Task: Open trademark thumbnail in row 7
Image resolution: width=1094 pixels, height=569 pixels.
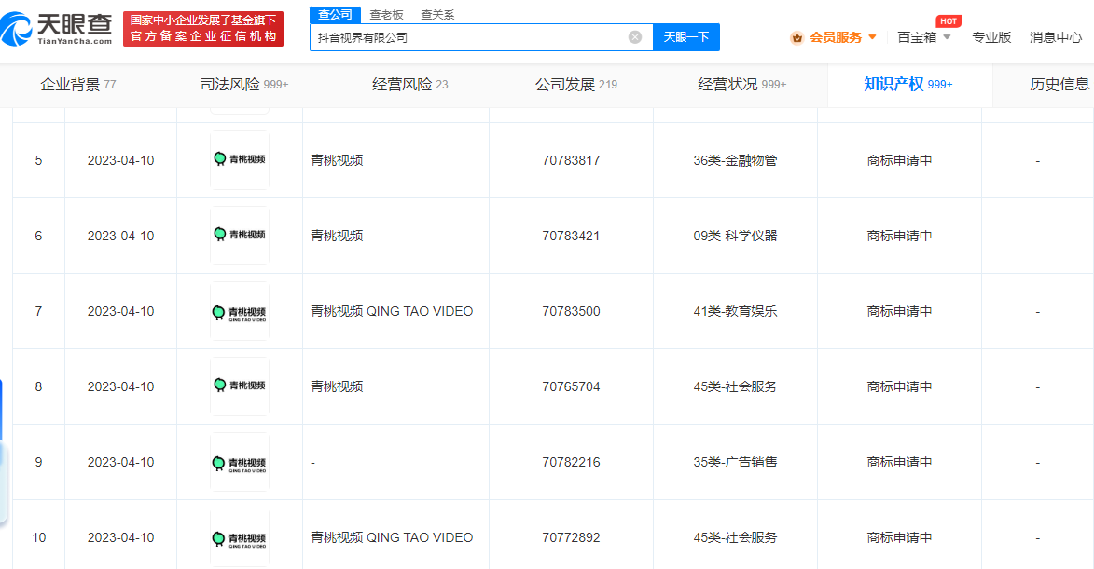Action: (x=240, y=311)
